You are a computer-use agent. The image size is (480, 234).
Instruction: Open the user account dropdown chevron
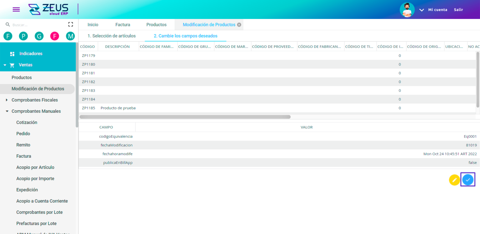point(422,10)
